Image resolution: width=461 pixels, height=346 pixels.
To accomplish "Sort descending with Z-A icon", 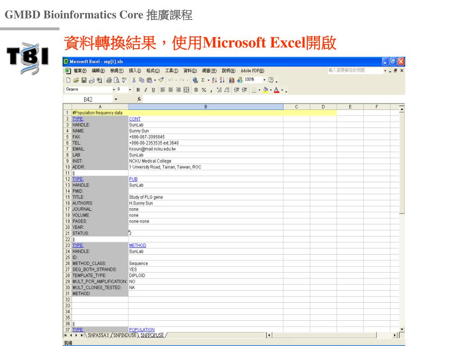I will tap(222, 80).
